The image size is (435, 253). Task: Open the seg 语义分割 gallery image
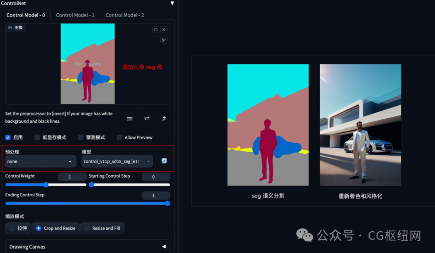click(268, 125)
